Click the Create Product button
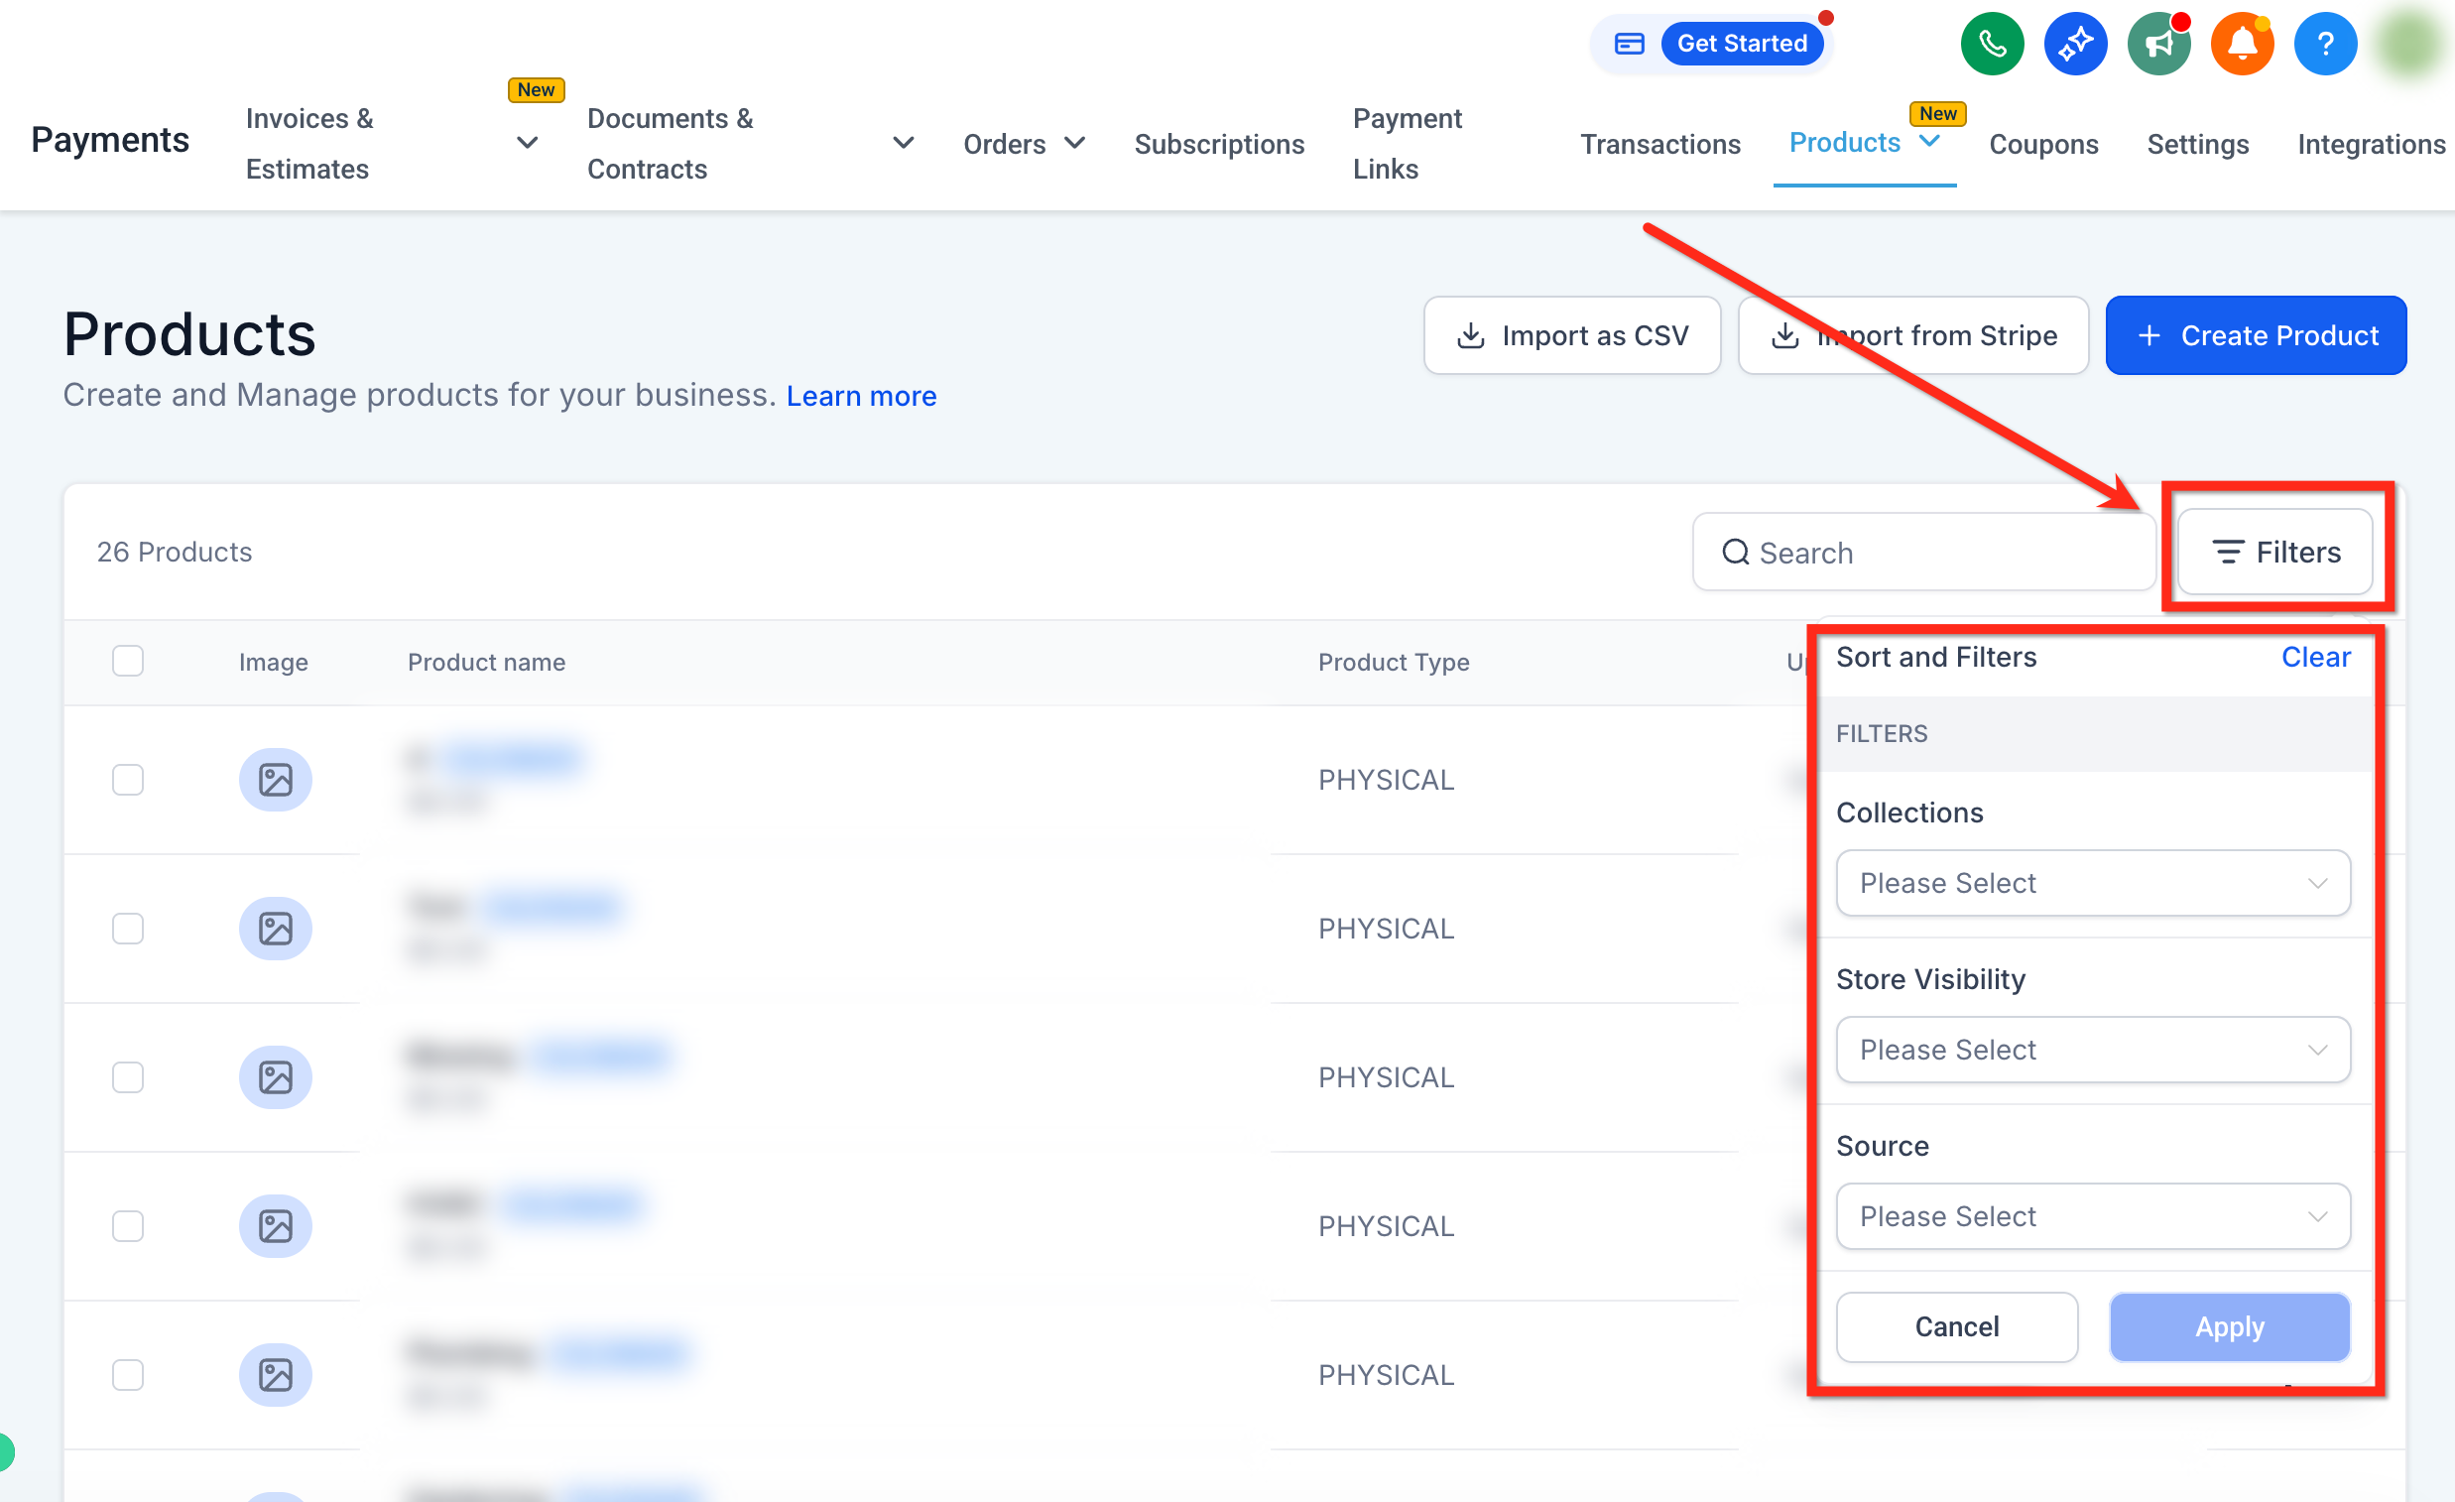Screen dimensions: 2455x1502 (2256, 336)
